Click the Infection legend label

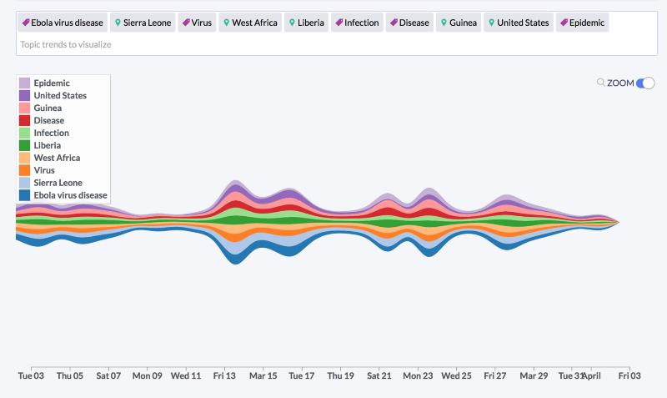click(51, 133)
